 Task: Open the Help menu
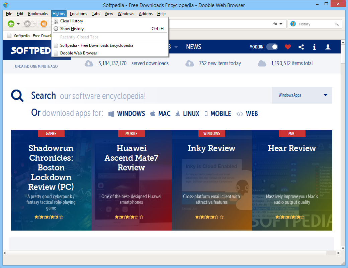coord(161,13)
